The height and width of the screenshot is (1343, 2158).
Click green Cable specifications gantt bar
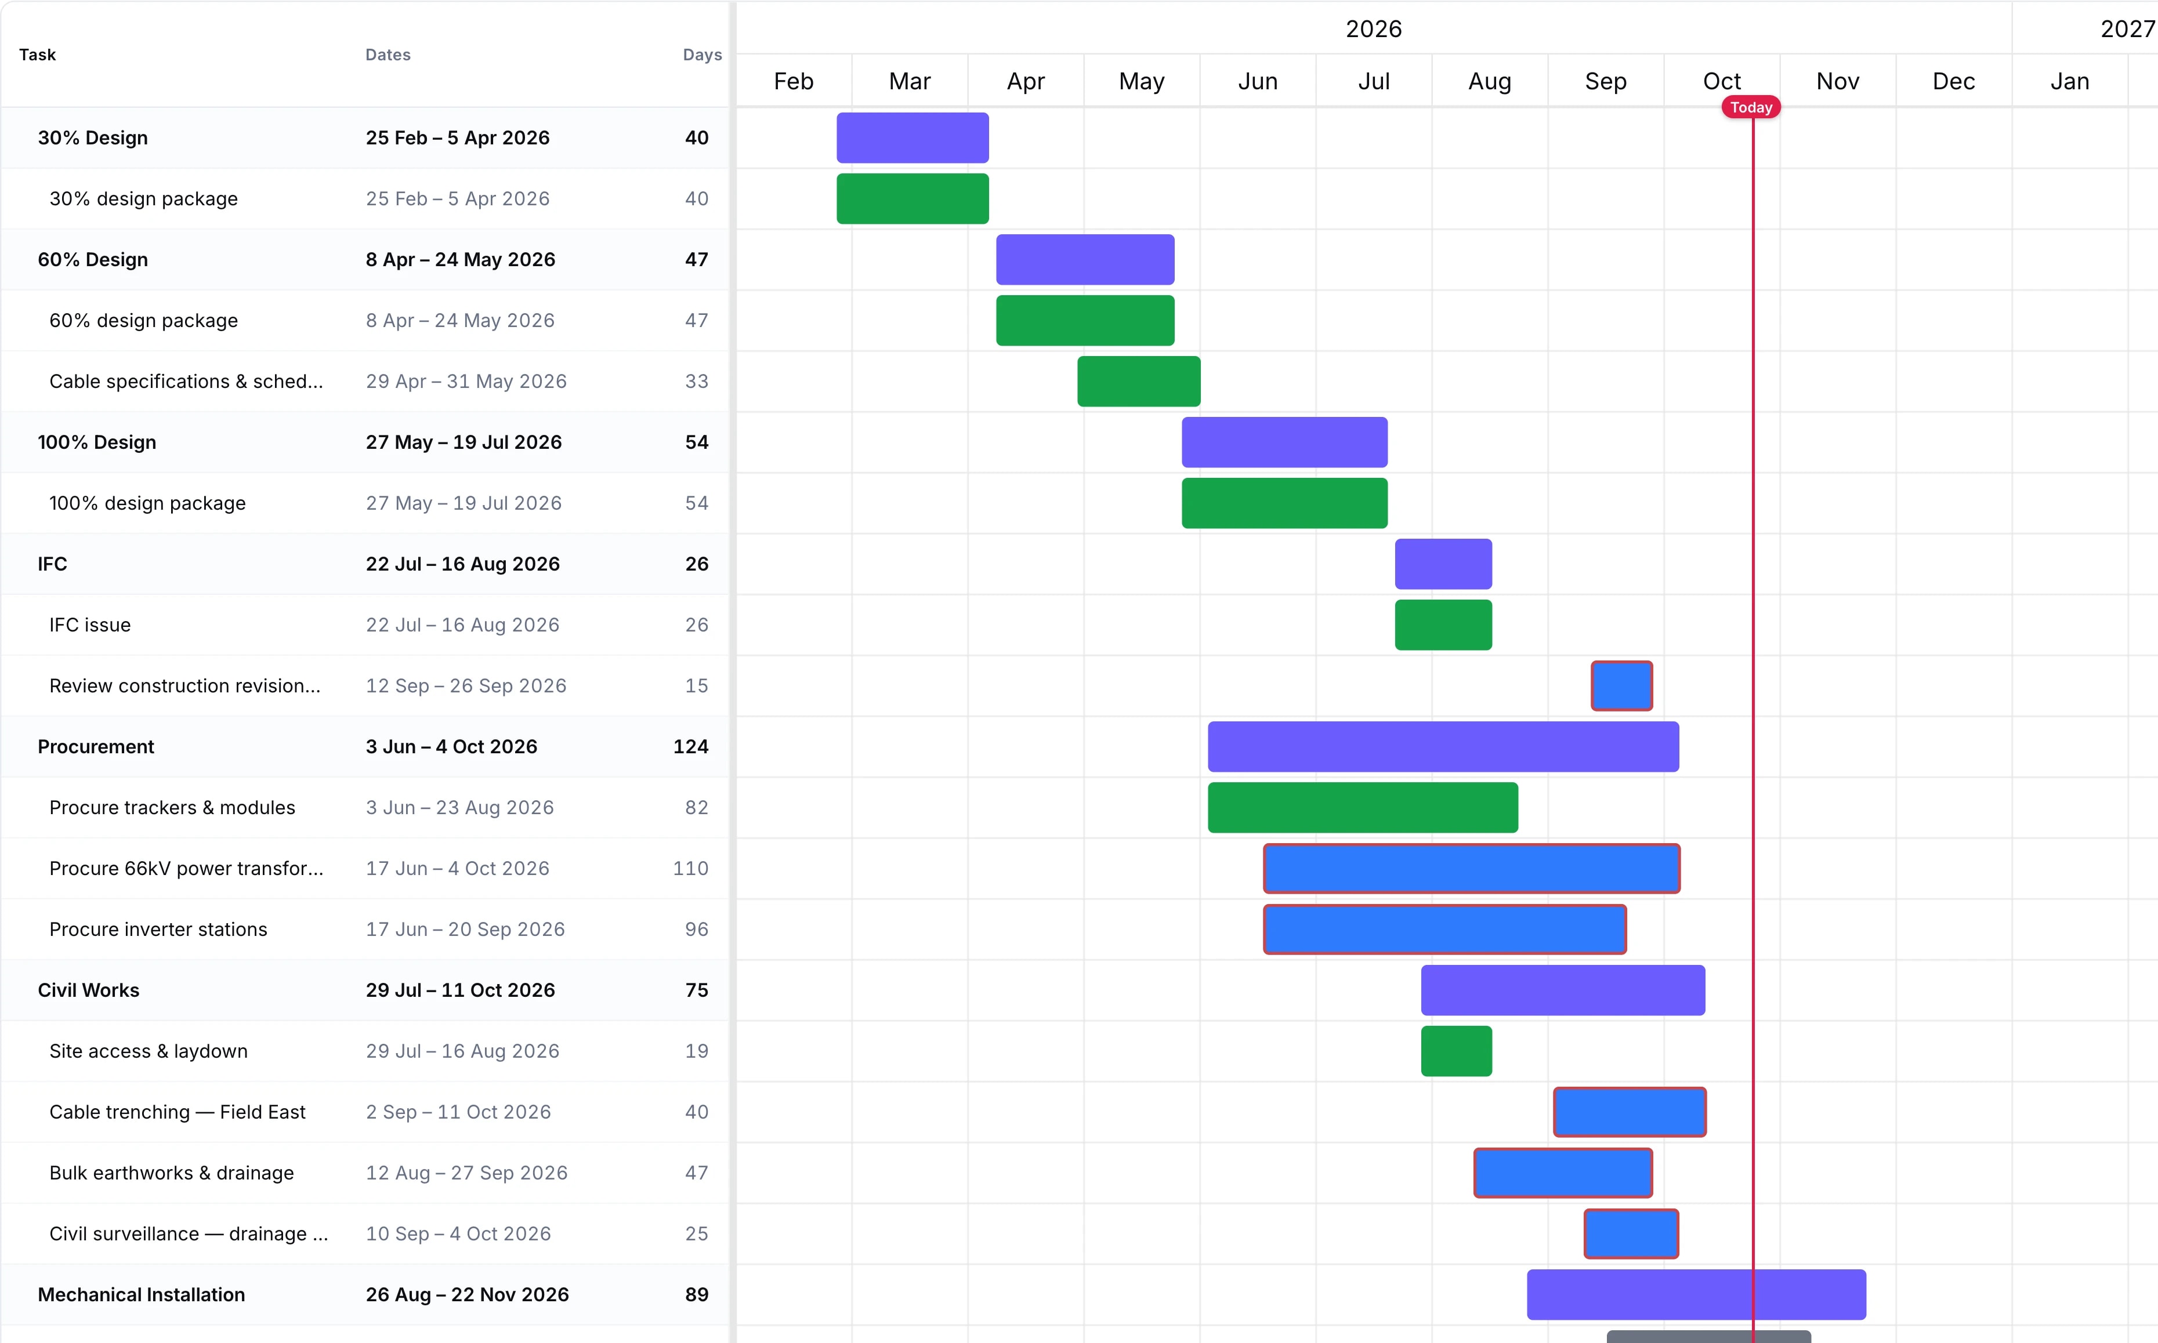(x=1139, y=381)
